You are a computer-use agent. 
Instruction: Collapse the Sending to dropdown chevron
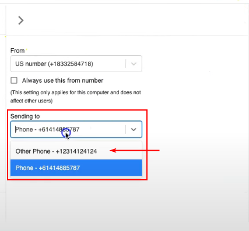pos(134,129)
